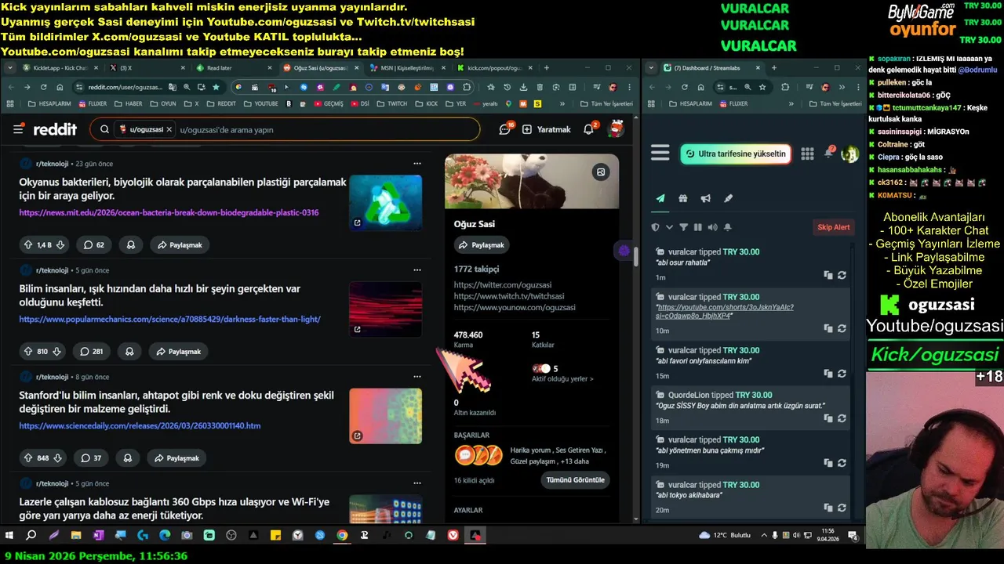Open the TWITCH bookmarks folder
Screen dimensions: 1004x564
click(x=393, y=103)
